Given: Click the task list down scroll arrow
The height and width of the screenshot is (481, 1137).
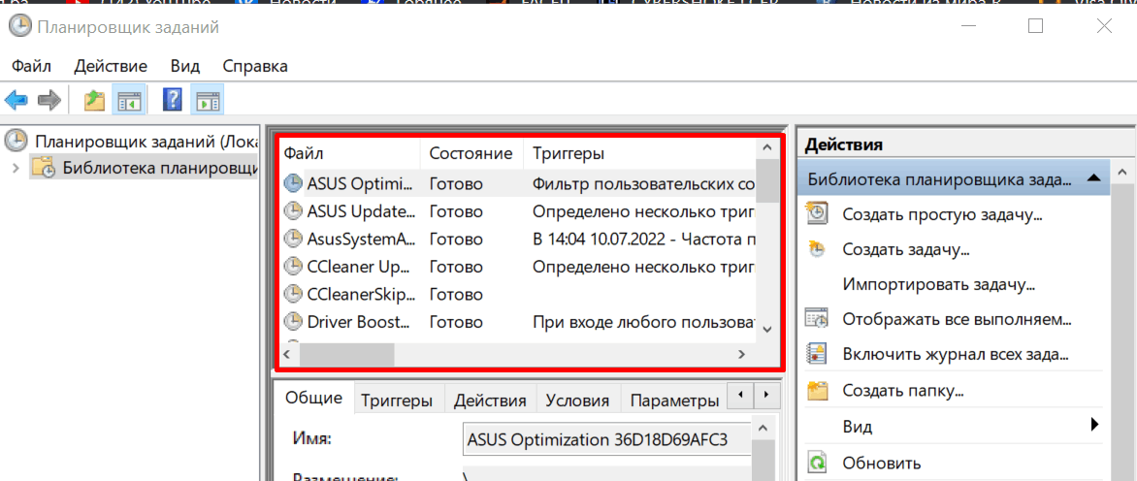Looking at the screenshot, I should 767,330.
